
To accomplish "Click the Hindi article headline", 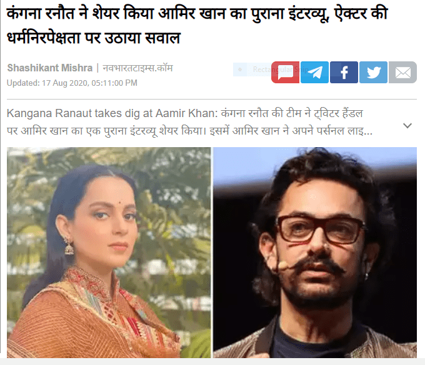I will (x=197, y=25).
